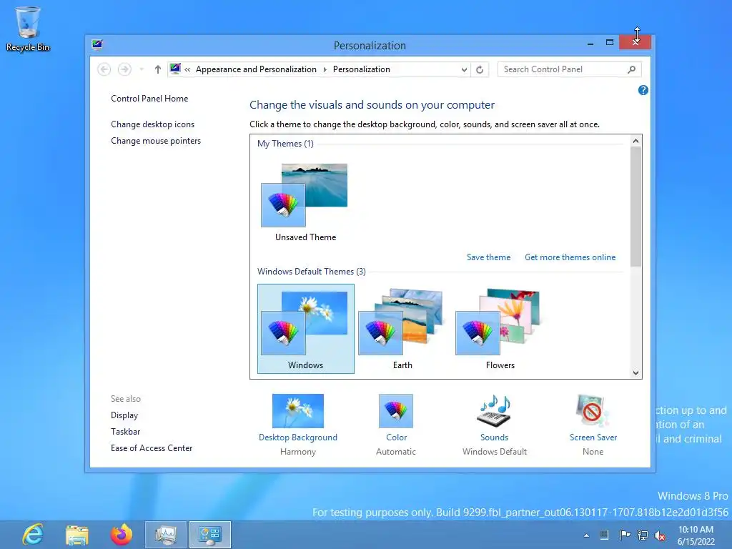Click the Personalization window title icon

pyautogui.click(x=97, y=45)
